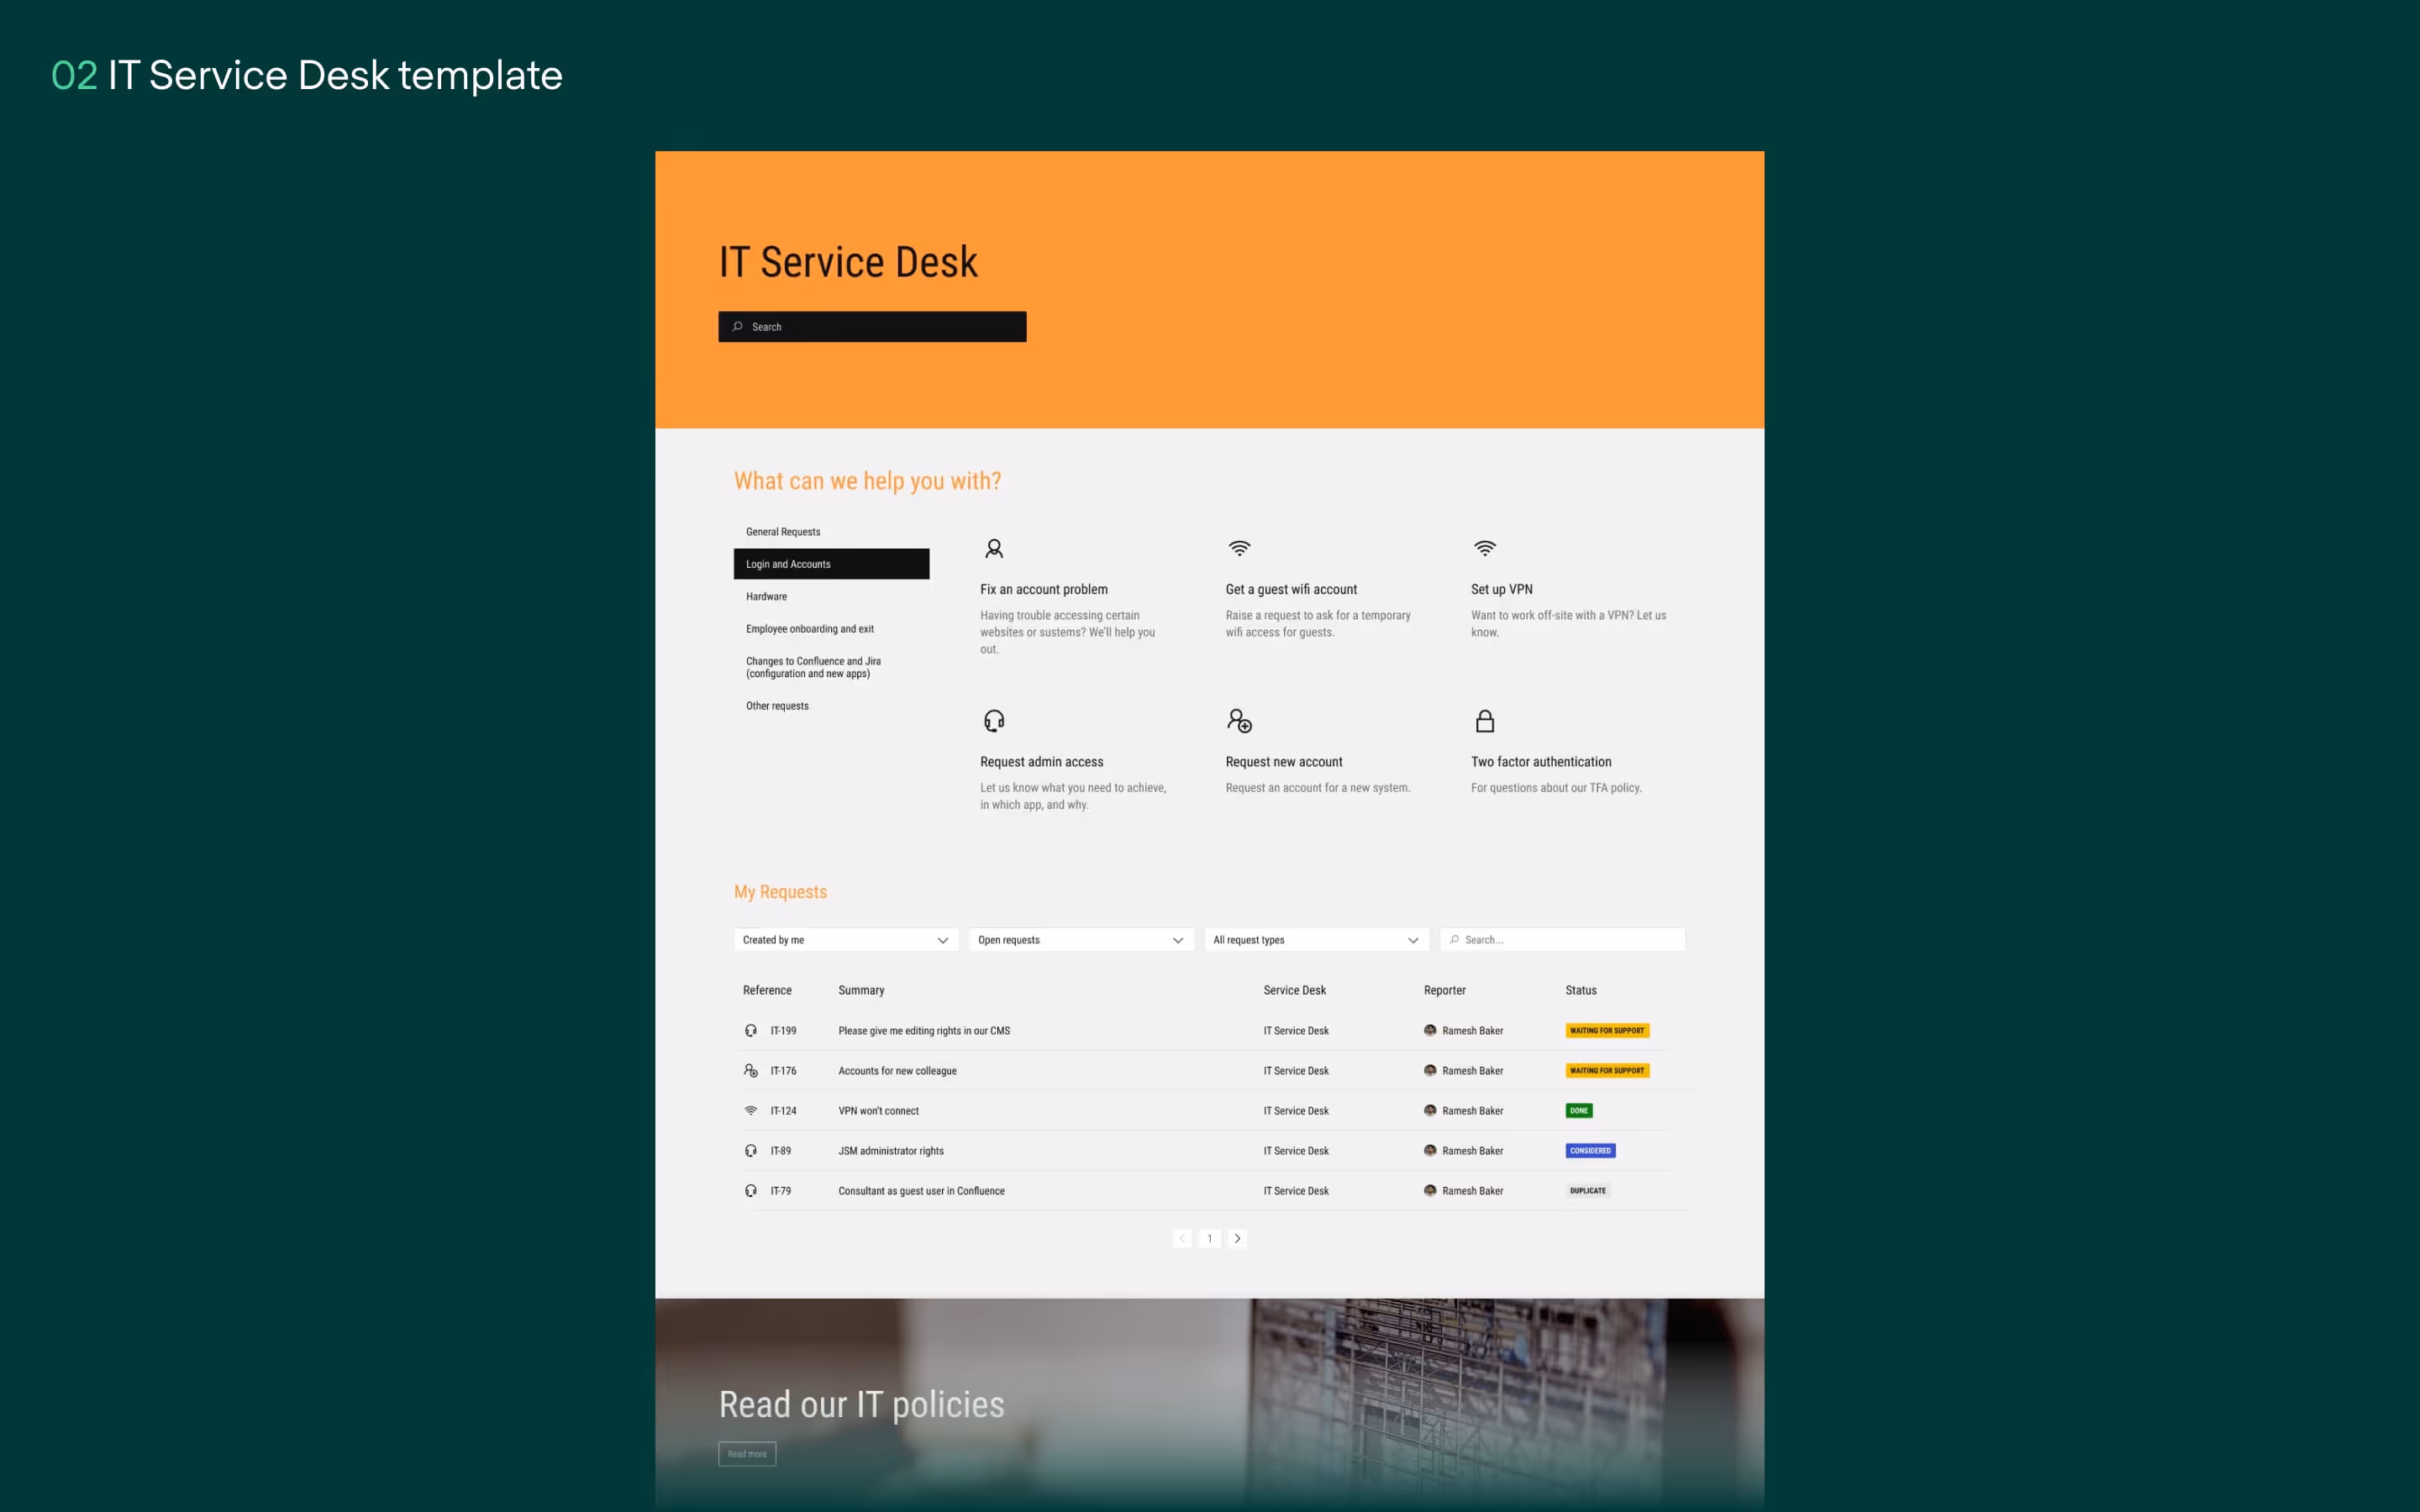This screenshot has width=2420, height=1512.
Task: Click the Set up VPN wifi icon
Action: coord(1485,549)
